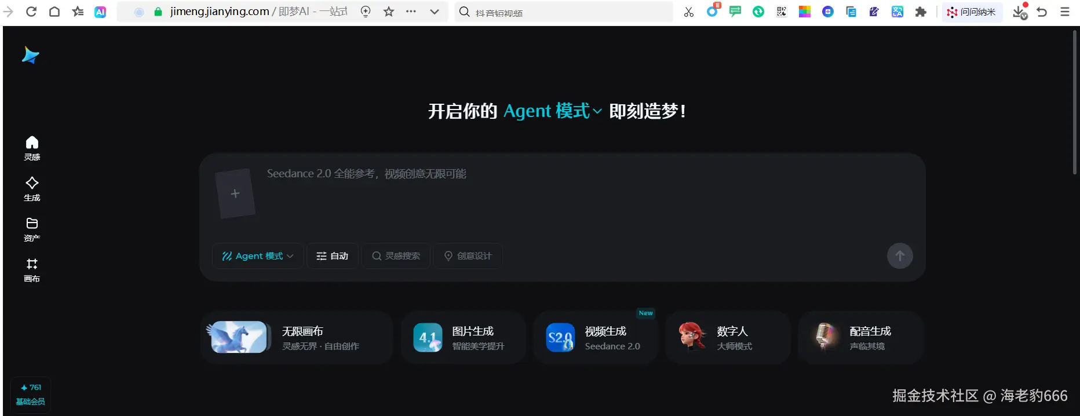Open the 基础会员 membership link
This screenshot has height=416, width=1080.
pyautogui.click(x=30, y=402)
